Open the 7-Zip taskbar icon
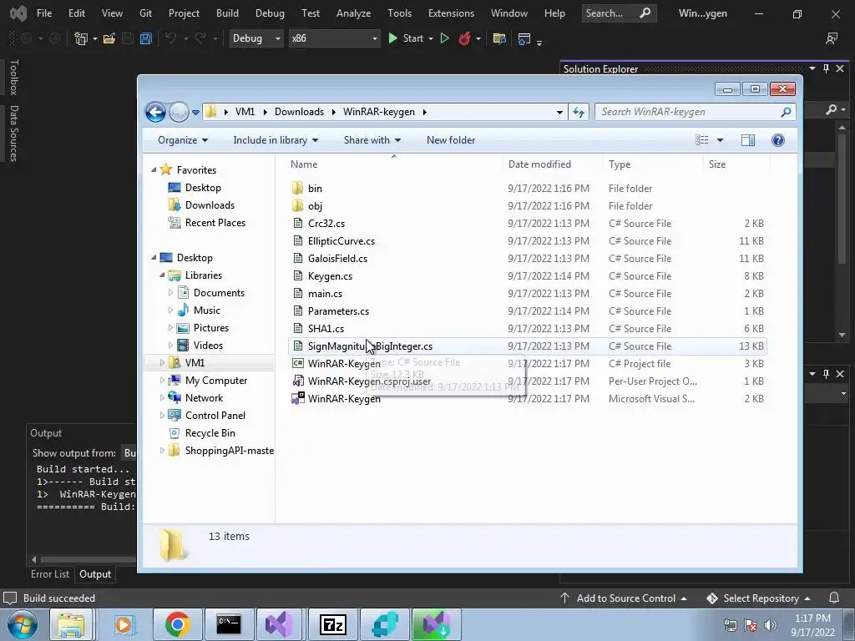 tap(332, 624)
